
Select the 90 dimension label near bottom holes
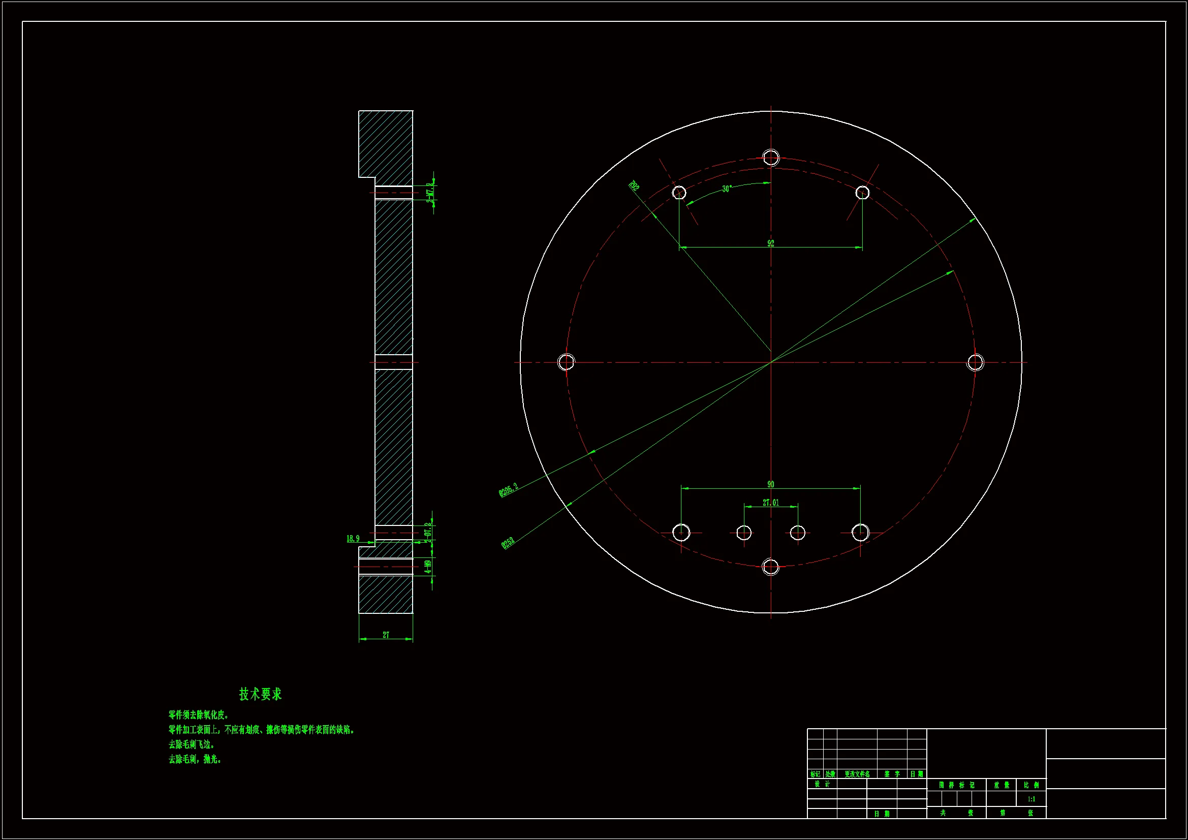coord(770,484)
